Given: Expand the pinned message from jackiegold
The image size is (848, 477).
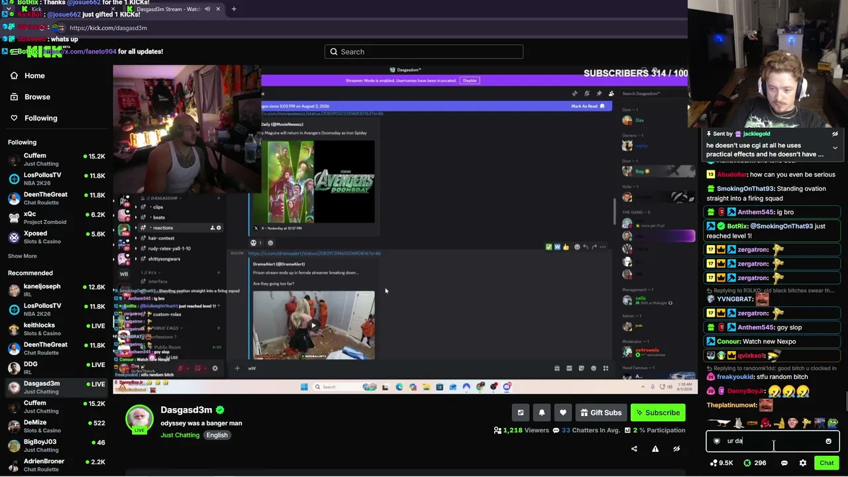Looking at the screenshot, I should coord(835,148).
